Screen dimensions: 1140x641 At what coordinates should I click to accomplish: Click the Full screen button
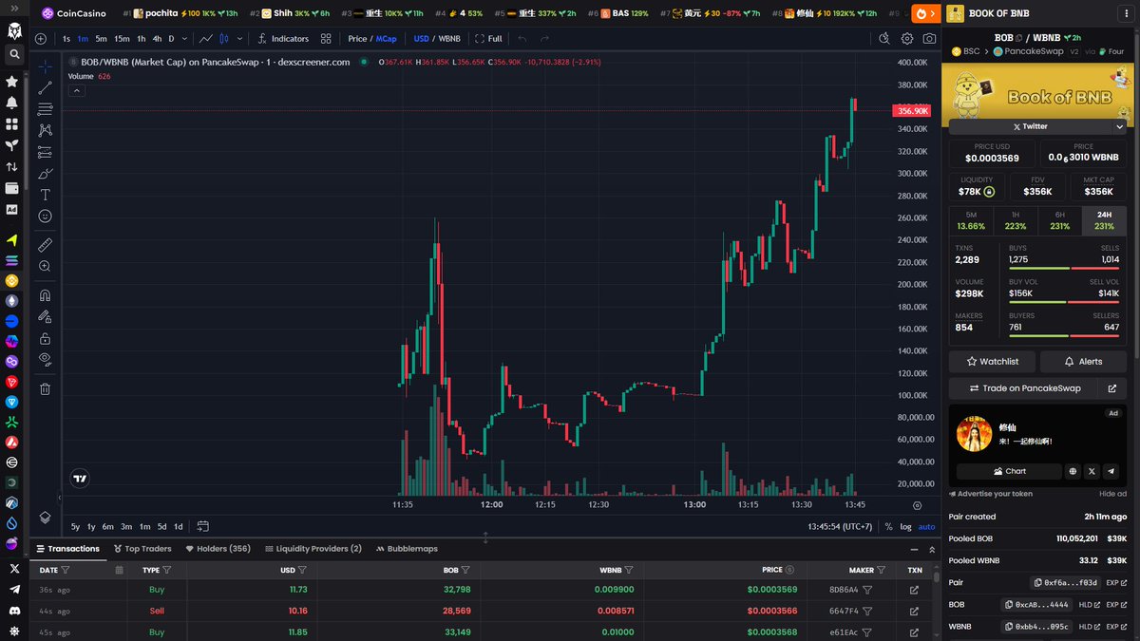[x=489, y=39]
